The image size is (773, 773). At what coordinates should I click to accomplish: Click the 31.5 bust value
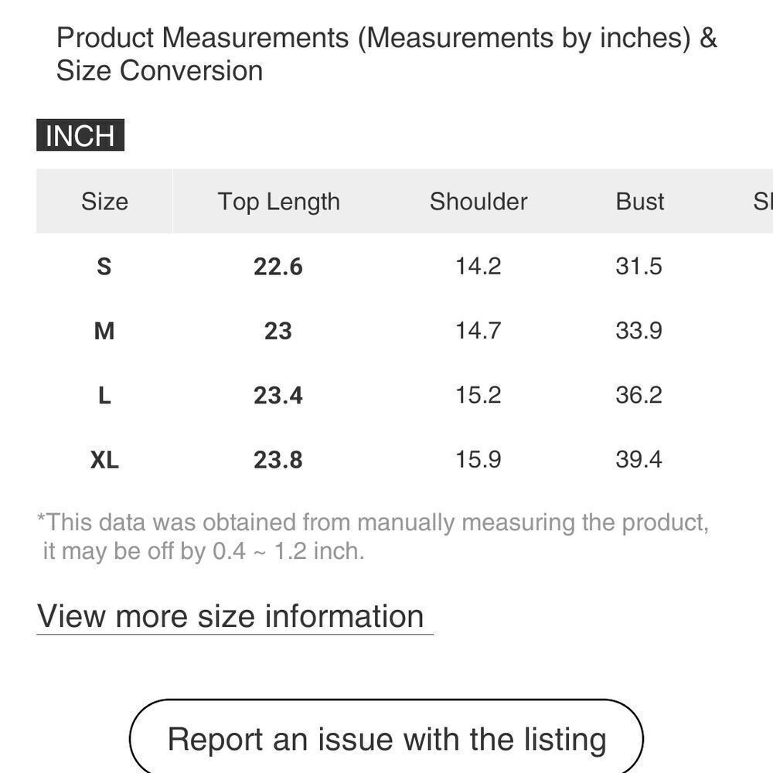[638, 266]
